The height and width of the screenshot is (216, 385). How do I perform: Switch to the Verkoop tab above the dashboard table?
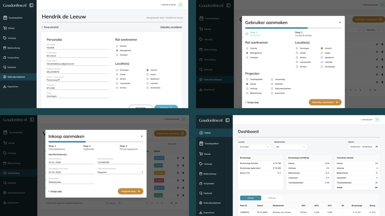coord(272,198)
